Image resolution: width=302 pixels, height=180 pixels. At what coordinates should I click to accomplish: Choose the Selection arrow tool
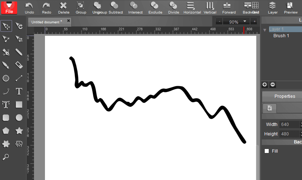point(6,26)
